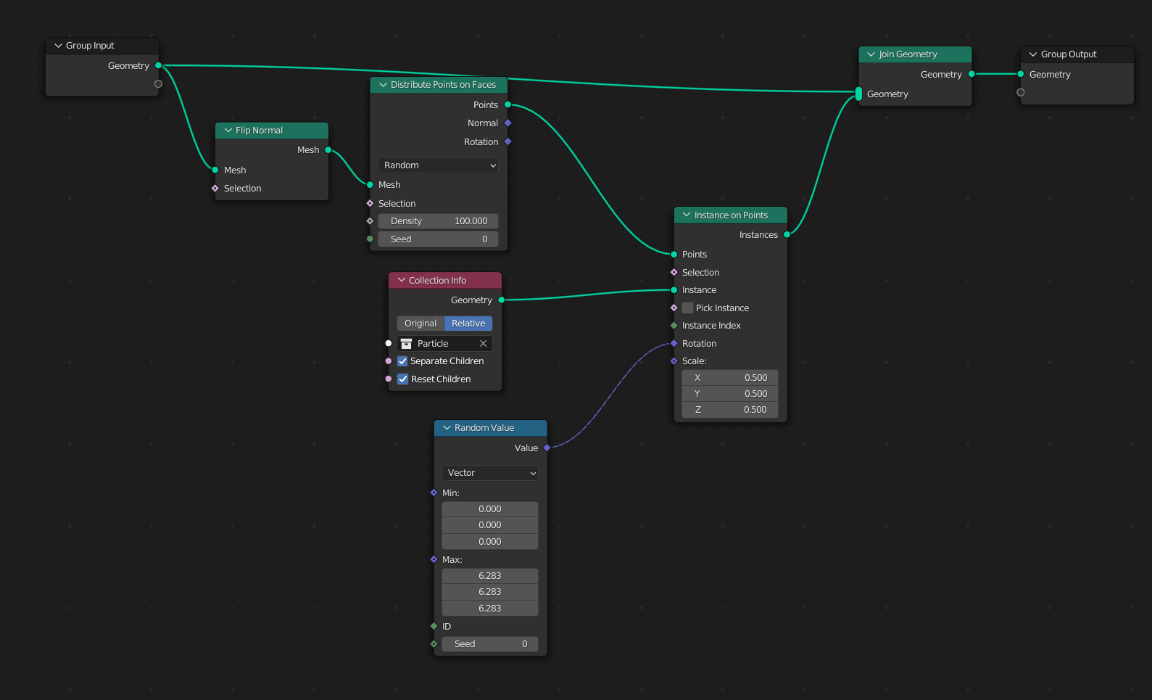Viewport: 1152px width, 700px height.
Task: Select the Collection Info node header
Action: pyautogui.click(x=445, y=280)
